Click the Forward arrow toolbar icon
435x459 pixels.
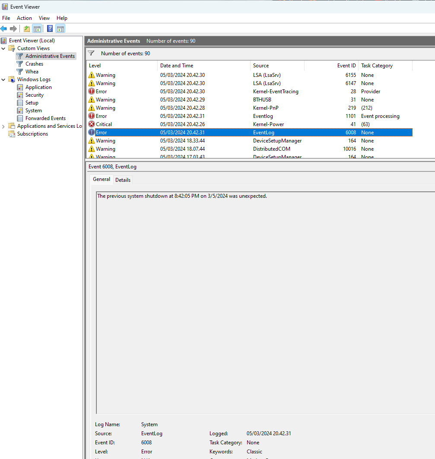click(13, 28)
